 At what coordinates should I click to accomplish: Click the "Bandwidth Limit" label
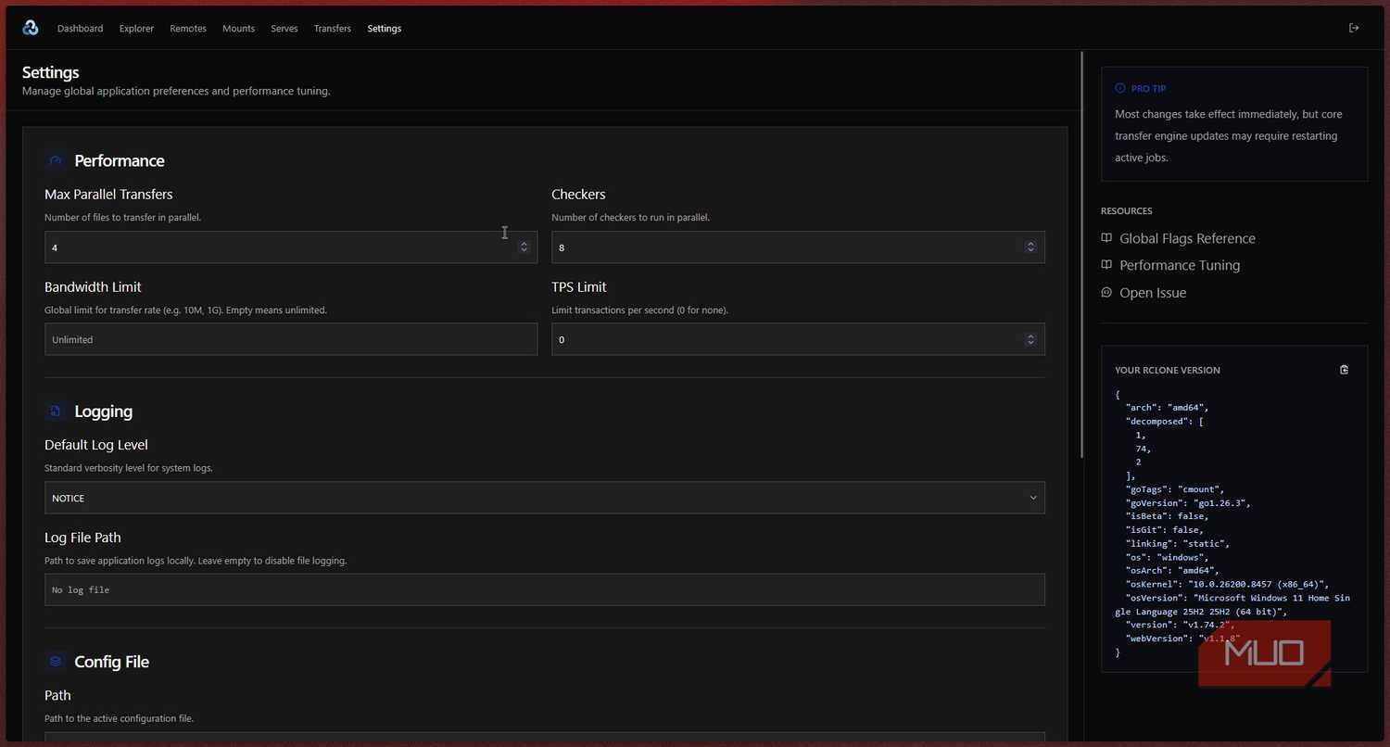click(x=93, y=287)
